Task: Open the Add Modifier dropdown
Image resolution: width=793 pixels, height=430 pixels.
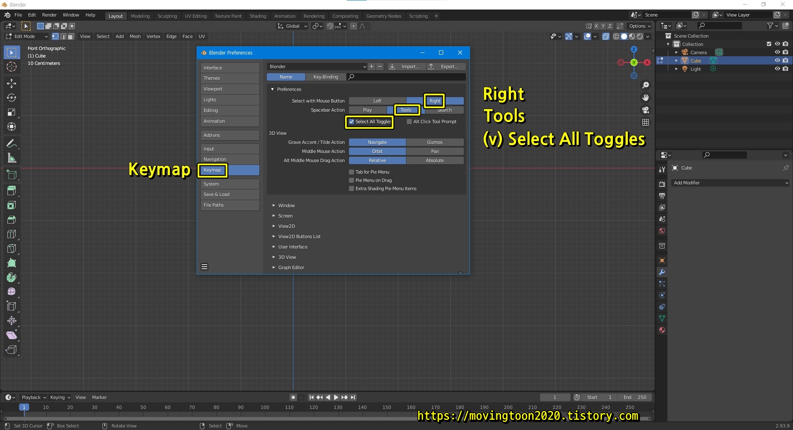Action: pos(730,183)
